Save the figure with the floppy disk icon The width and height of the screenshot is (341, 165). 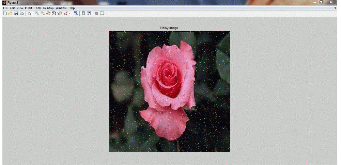[x=16, y=14]
